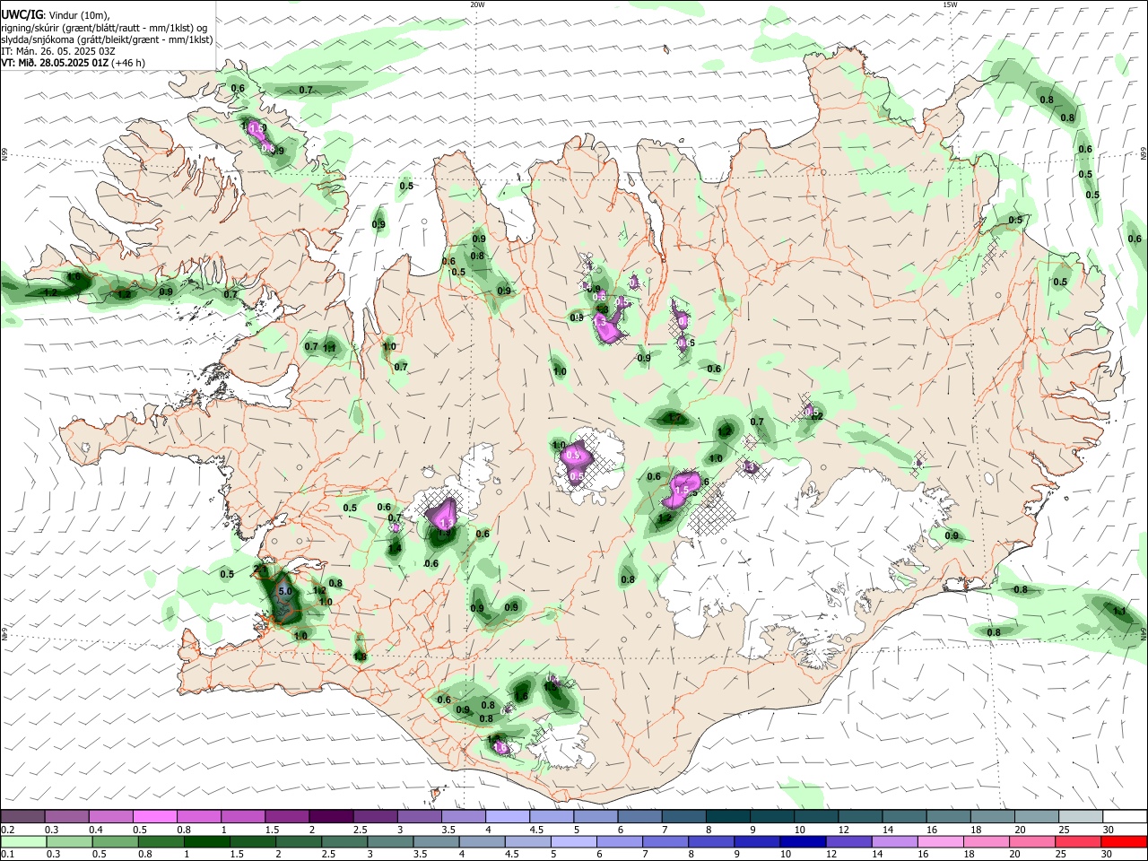Click the 1.6 value on the western sea band
This screenshot has width=1148, height=861.
pos(74,278)
